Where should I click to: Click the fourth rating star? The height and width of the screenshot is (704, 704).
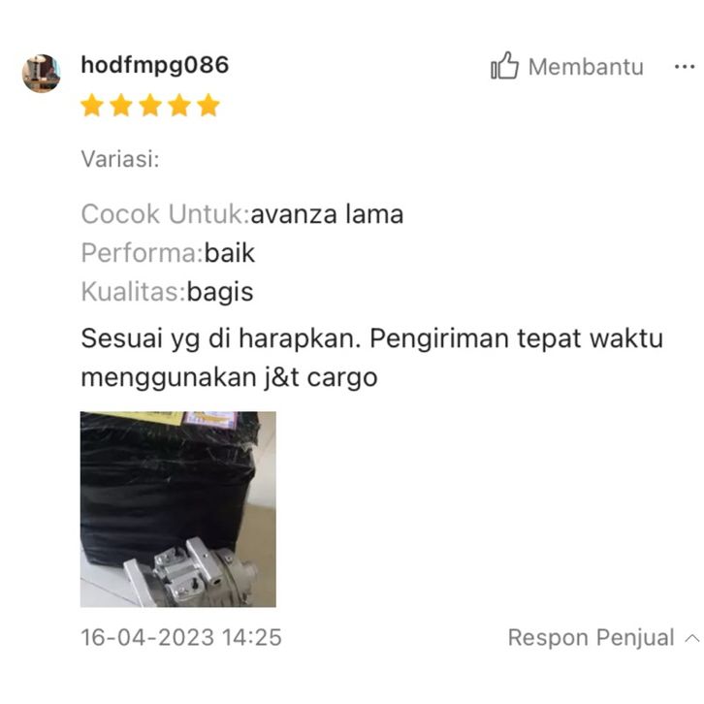179,105
